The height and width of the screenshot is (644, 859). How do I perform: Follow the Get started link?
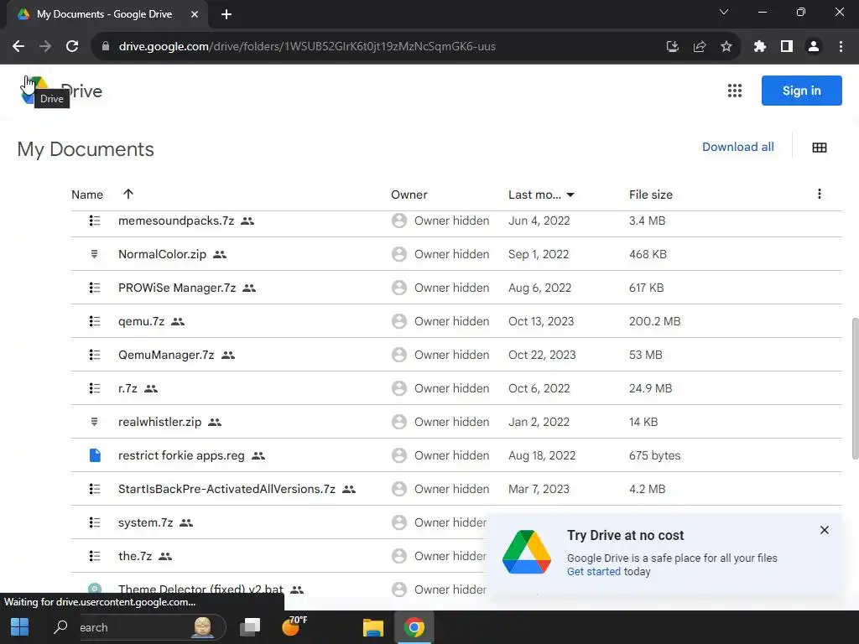(x=593, y=571)
